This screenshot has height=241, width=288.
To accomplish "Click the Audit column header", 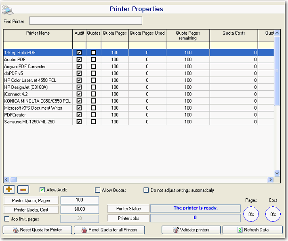I will click(x=79, y=35).
